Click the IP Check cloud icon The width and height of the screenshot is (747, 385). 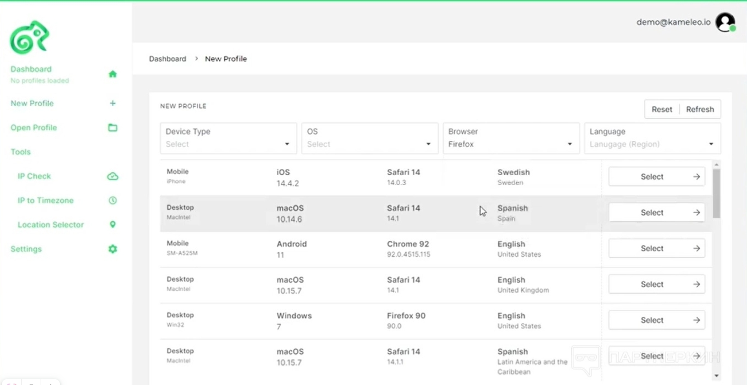click(x=113, y=176)
